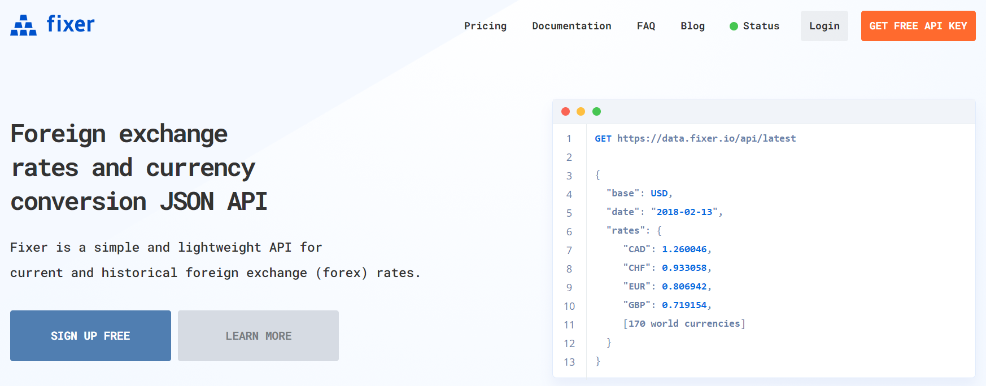Click the fixer logo icon
This screenshot has width=986, height=386.
[x=23, y=25]
